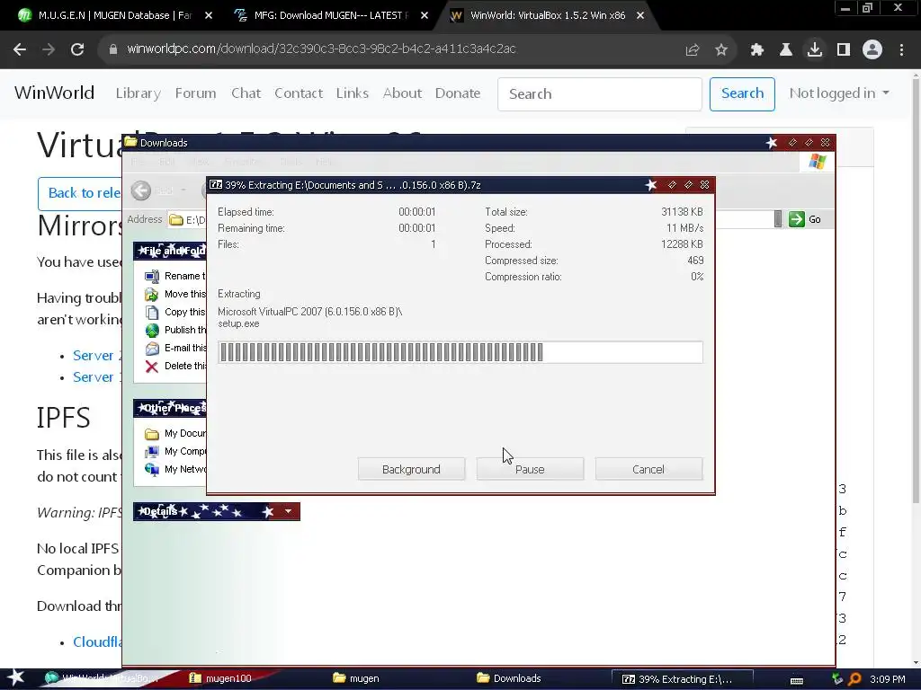
Task: Open the Chrome extensions puzzle icon
Action: (757, 50)
